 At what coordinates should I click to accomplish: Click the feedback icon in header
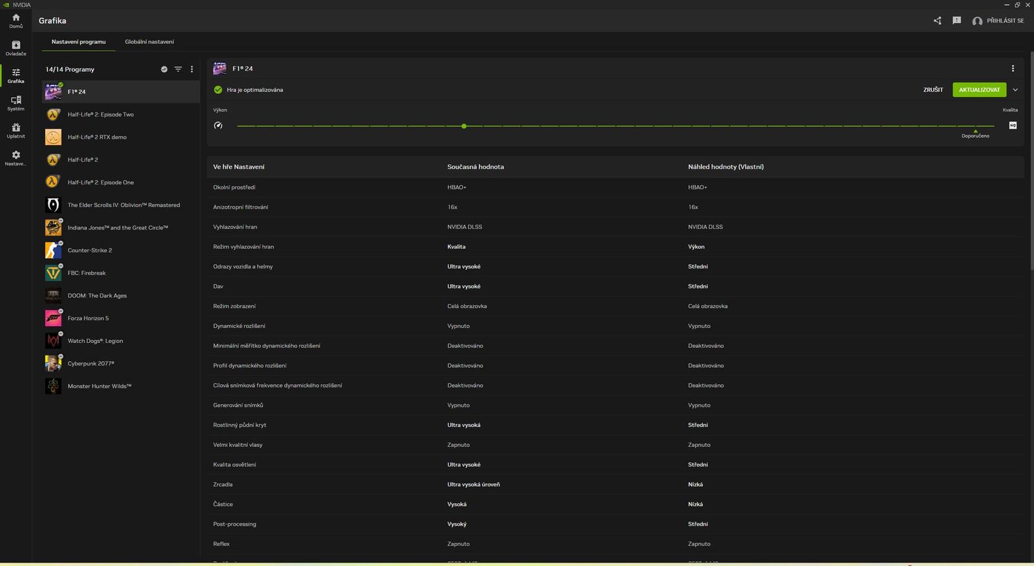(x=956, y=21)
